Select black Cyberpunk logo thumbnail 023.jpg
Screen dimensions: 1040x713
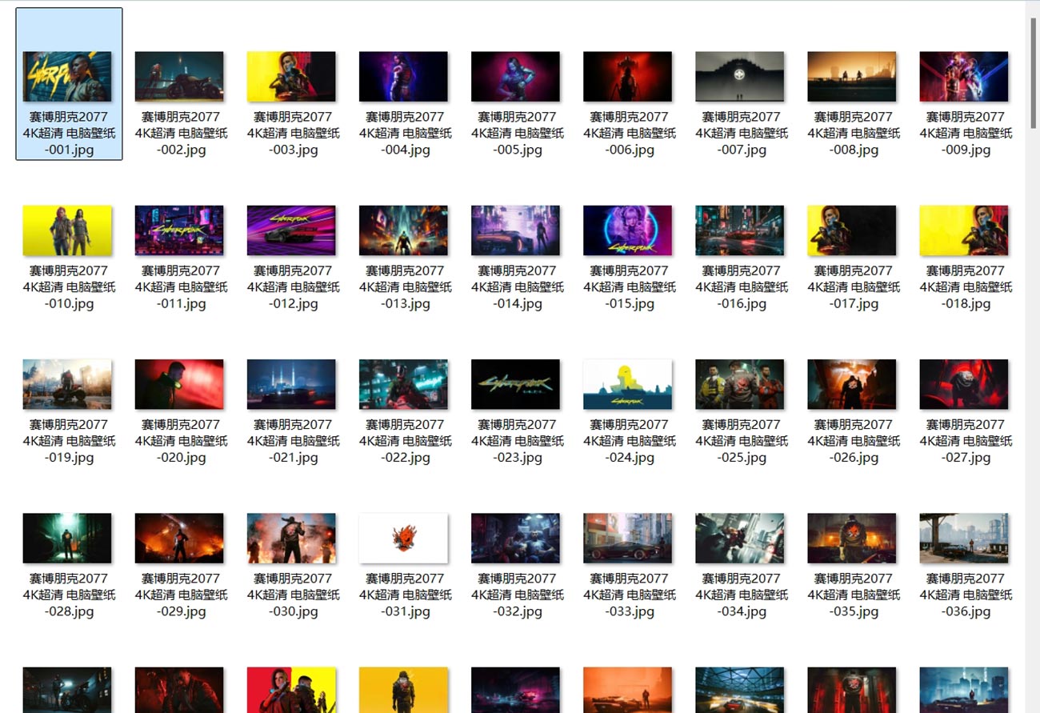coord(515,384)
